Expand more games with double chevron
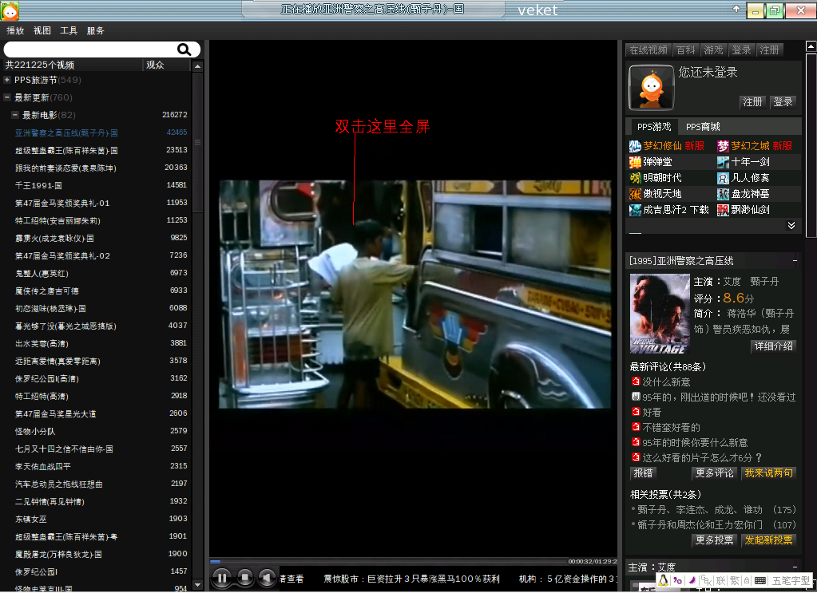817x593 pixels. tap(791, 225)
